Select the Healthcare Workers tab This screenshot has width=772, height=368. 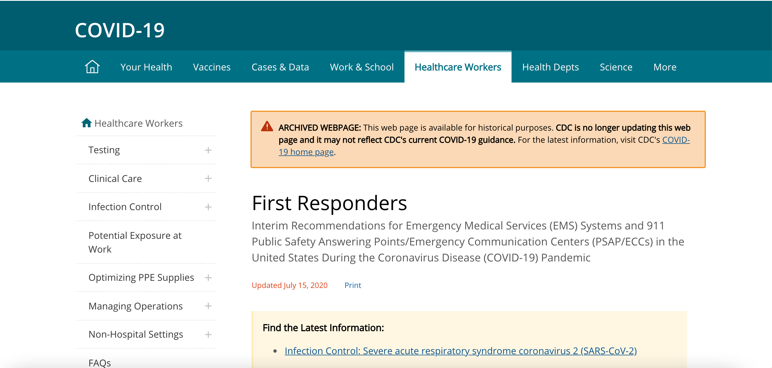pyautogui.click(x=458, y=67)
